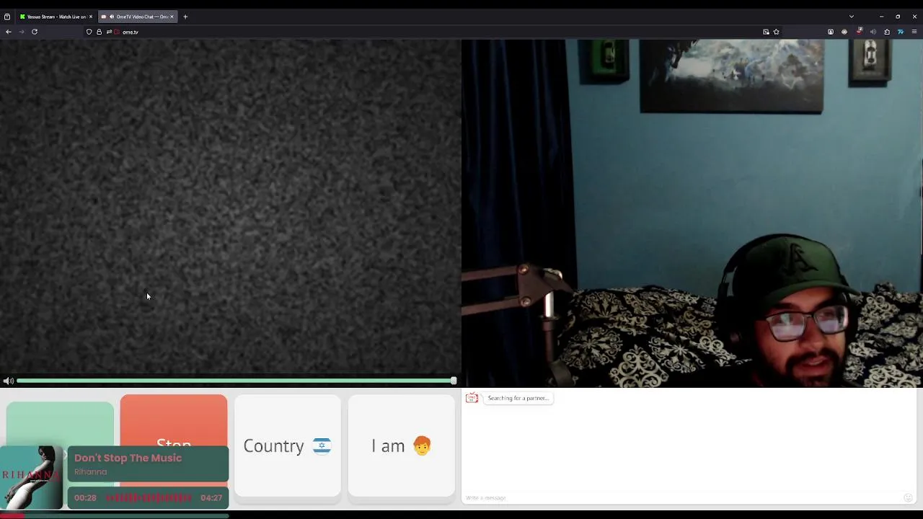Viewport: 923px width, 519px height.
Task: Click the green Start/Next button
Action: 60,424
